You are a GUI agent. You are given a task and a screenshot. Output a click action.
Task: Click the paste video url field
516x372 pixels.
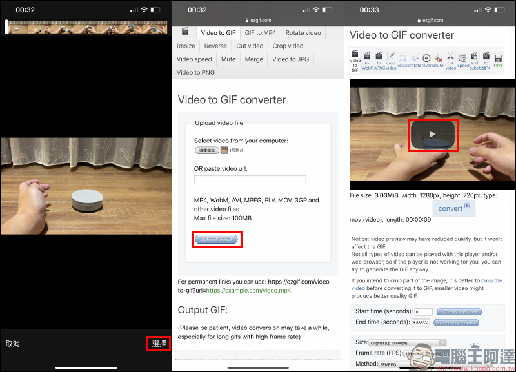click(x=241, y=180)
